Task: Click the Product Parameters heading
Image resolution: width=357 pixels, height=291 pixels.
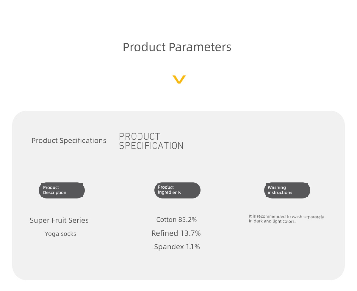Action: point(177,47)
